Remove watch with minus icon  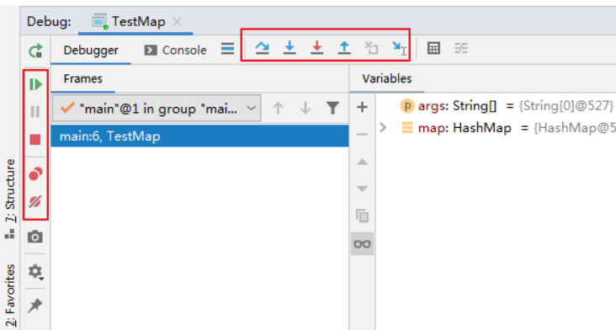[x=362, y=135]
